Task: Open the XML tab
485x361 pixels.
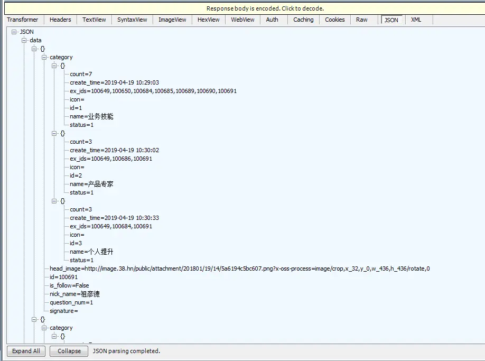Action: [x=416, y=20]
